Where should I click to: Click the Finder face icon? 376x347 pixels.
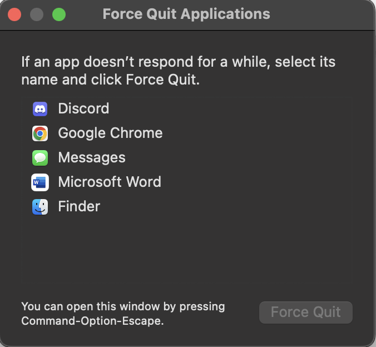(40, 207)
